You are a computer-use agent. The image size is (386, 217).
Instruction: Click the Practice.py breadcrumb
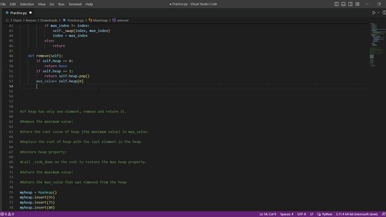[x=75, y=20]
